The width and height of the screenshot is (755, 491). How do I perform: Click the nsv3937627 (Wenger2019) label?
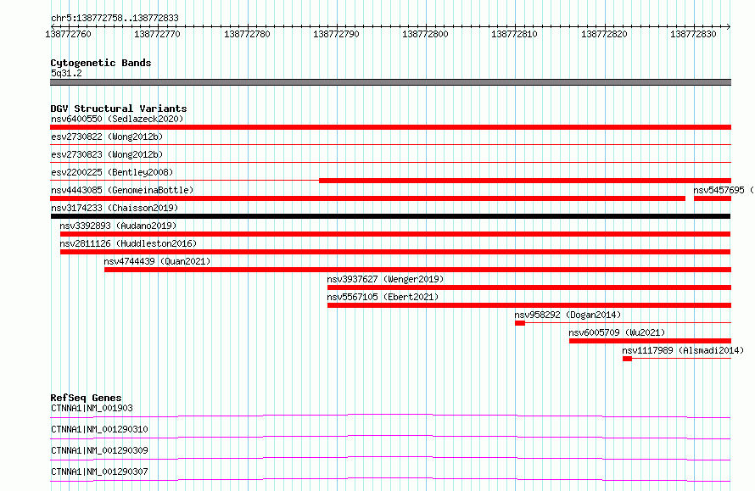coord(385,279)
